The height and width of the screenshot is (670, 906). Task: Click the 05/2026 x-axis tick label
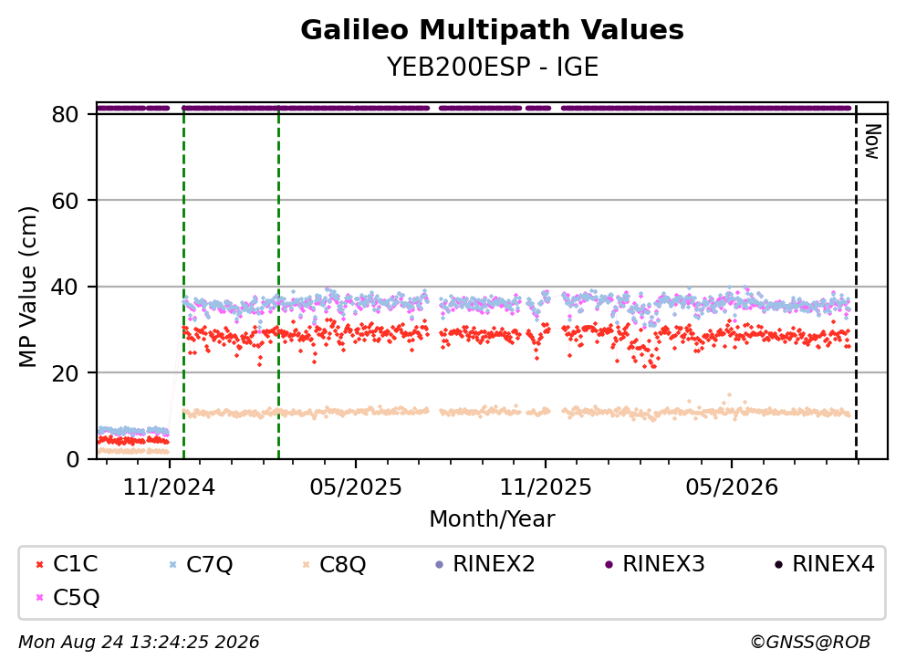click(732, 487)
